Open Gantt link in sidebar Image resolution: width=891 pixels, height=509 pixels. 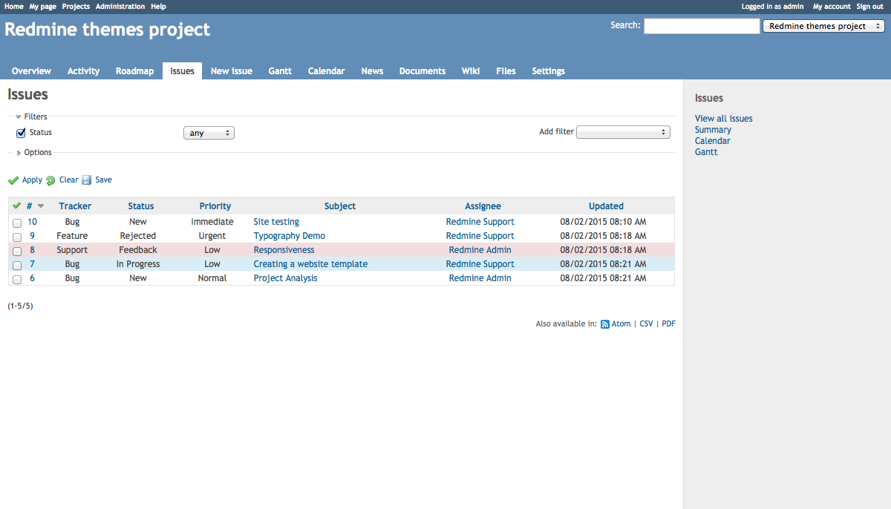point(706,152)
